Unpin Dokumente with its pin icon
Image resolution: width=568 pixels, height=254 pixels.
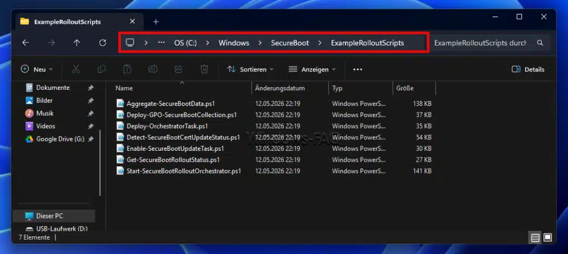(x=90, y=88)
